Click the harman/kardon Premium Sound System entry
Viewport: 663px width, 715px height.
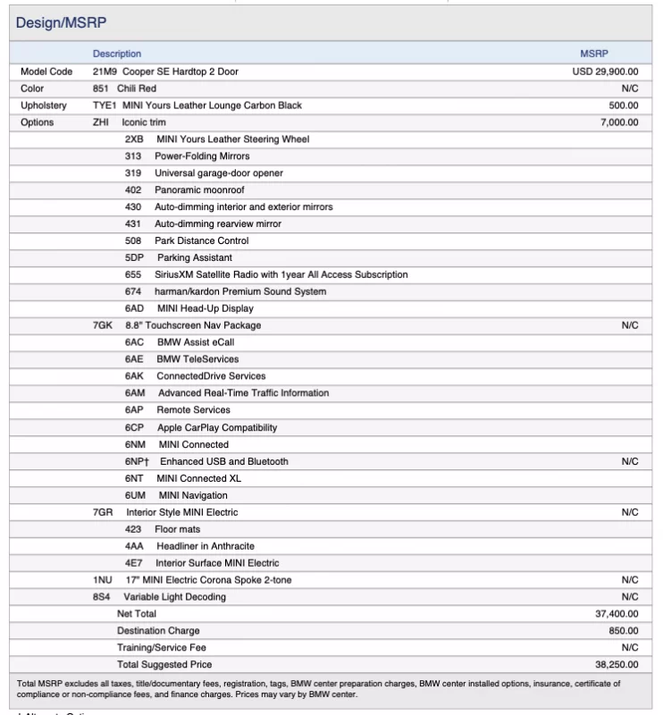239,291
